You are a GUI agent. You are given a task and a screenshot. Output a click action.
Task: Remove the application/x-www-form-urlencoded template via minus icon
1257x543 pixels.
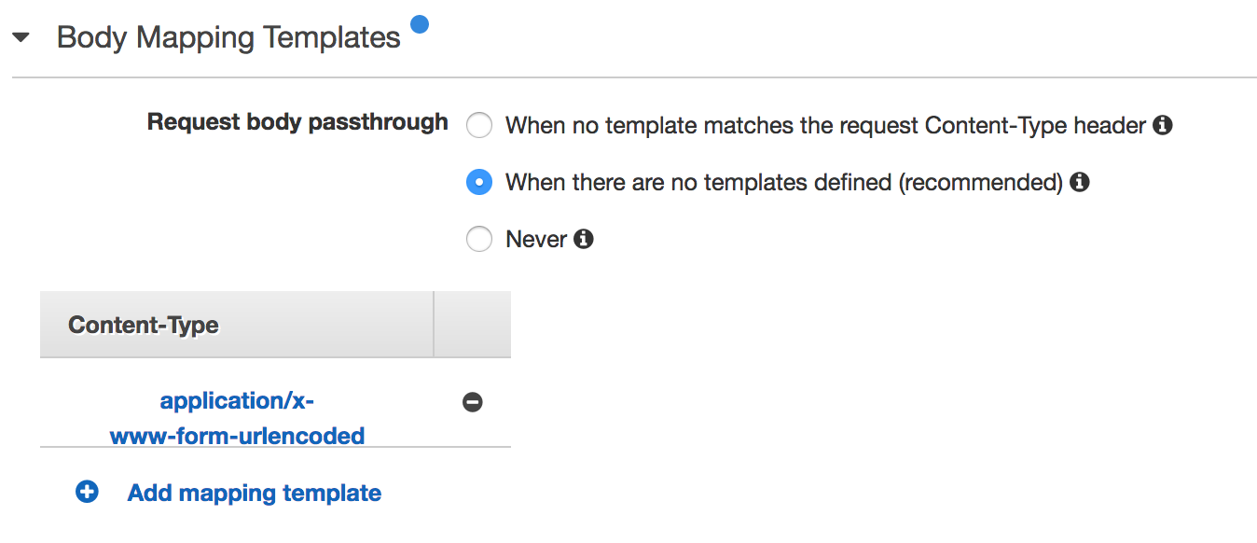point(473,402)
